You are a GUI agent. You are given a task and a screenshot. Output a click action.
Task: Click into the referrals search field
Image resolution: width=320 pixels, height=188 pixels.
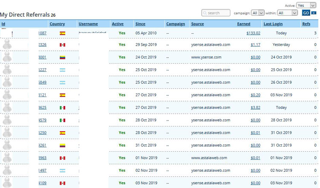tap(216, 13)
